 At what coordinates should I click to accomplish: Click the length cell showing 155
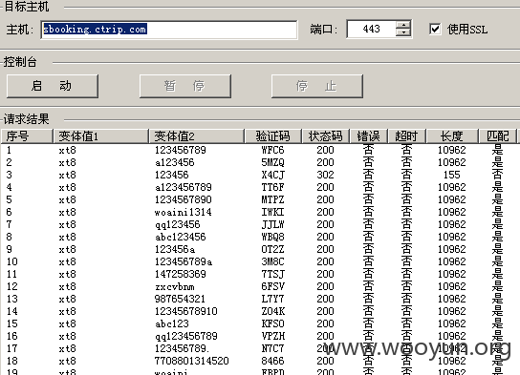tap(452, 175)
